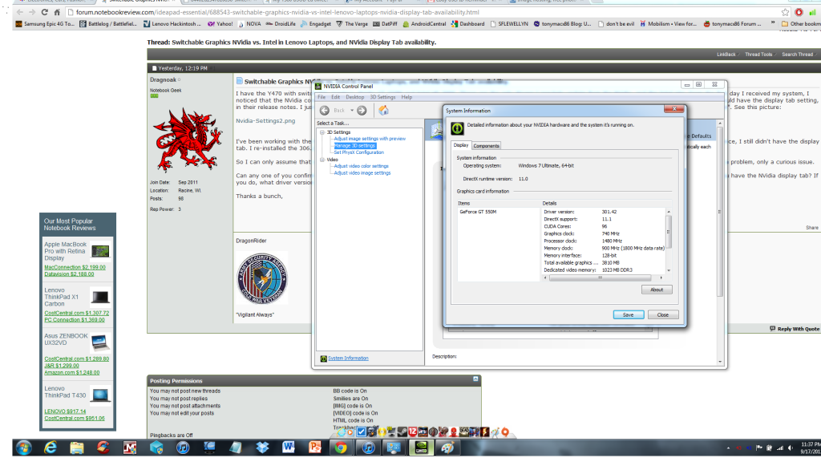821x462 pixels.
Task: Click the About button
Action: pos(657,290)
